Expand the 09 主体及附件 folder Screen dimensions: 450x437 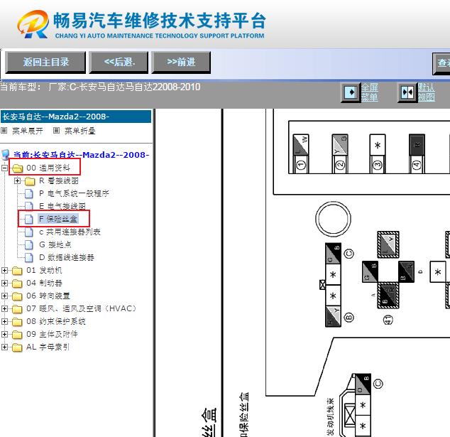pos(4,335)
